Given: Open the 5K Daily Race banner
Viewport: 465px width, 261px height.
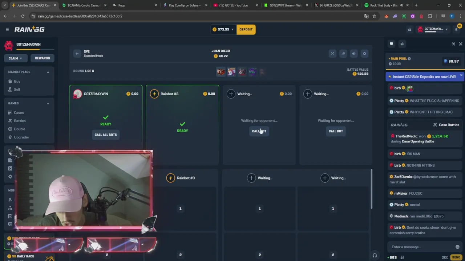Looking at the screenshot, I should 29,256.
